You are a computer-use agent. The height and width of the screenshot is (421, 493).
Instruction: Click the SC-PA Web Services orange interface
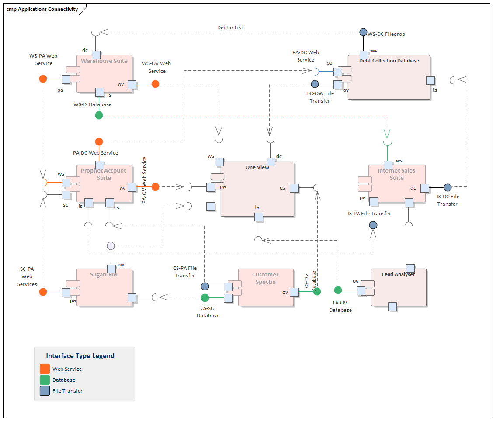click(43, 292)
